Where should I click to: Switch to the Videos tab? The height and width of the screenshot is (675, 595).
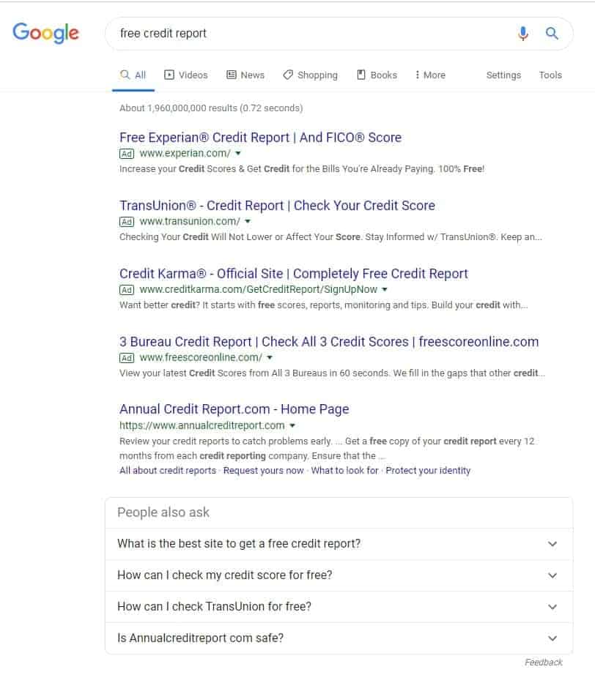(x=185, y=75)
